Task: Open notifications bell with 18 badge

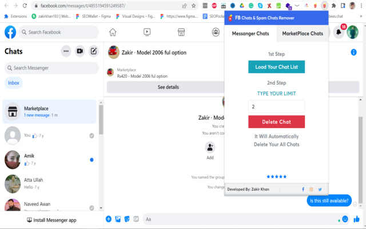Action: coord(339,32)
